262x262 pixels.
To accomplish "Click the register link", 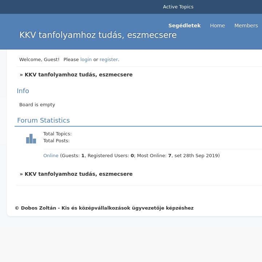I will [108, 59].
